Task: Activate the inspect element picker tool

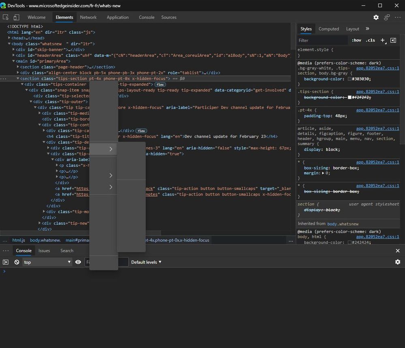Action: click(x=6, y=17)
